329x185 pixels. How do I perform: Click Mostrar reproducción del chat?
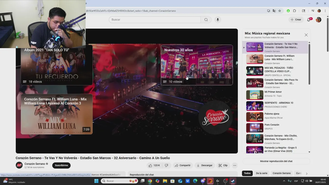pos(276,161)
